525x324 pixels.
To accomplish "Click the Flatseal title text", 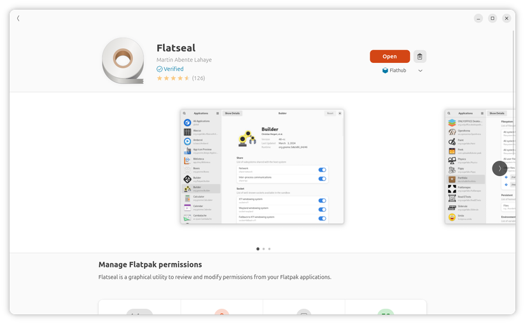I will [x=176, y=48].
